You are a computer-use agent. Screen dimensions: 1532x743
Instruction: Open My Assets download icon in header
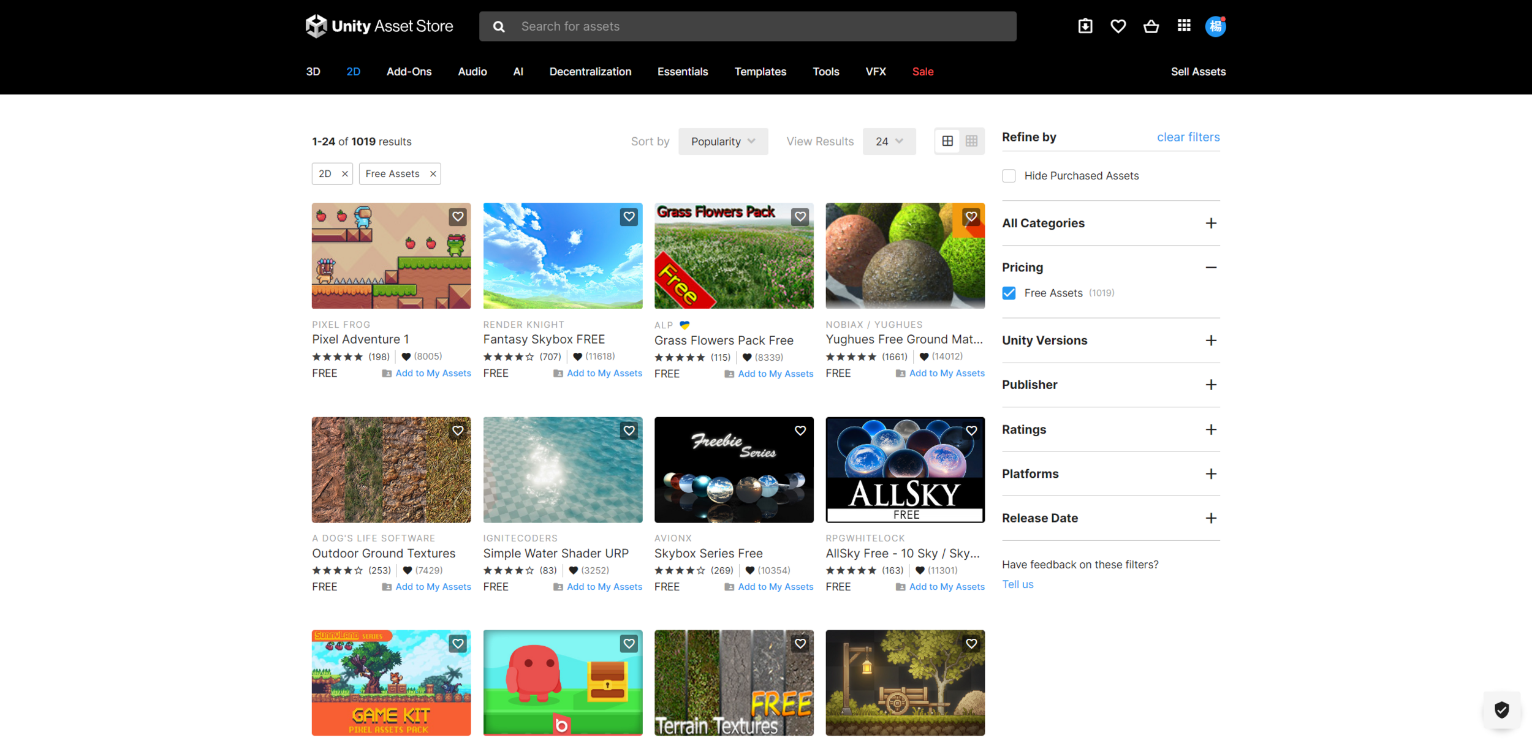coord(1085,26)
